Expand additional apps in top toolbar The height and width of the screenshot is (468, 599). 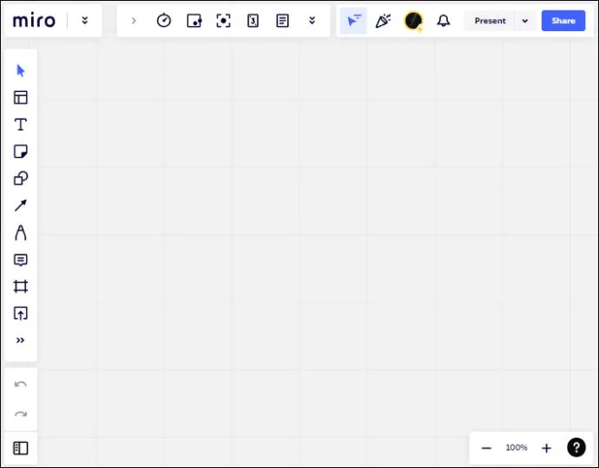pos(312,21)
